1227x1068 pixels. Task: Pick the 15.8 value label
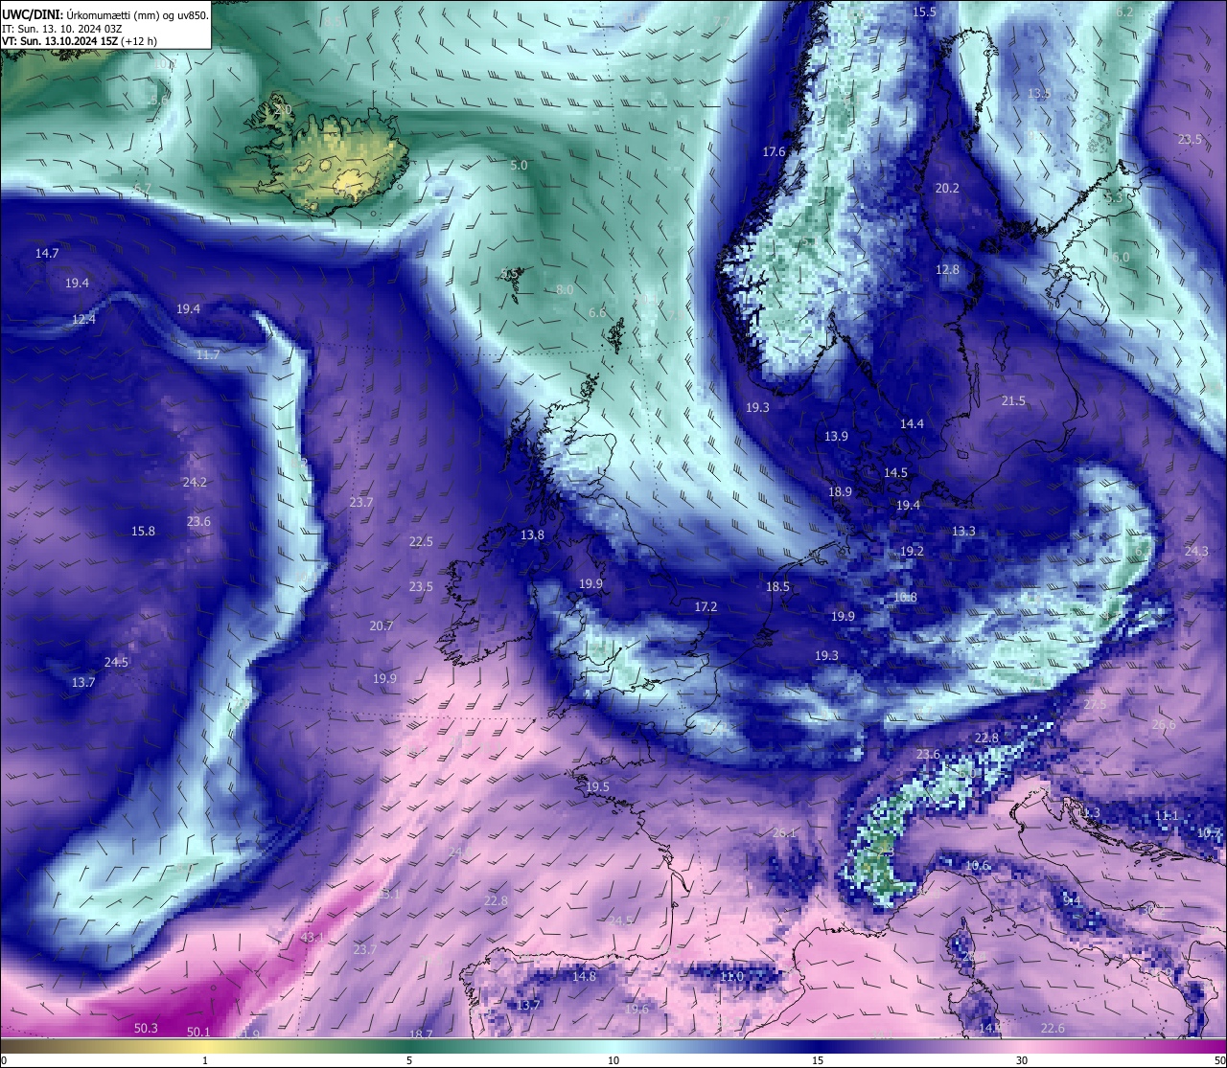pos(143,531)
